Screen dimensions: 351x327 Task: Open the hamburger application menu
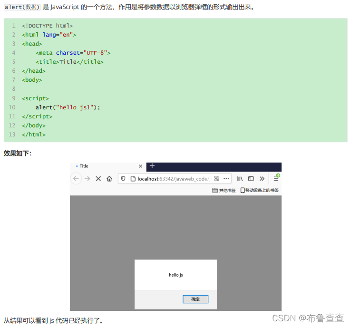[276, 179]
